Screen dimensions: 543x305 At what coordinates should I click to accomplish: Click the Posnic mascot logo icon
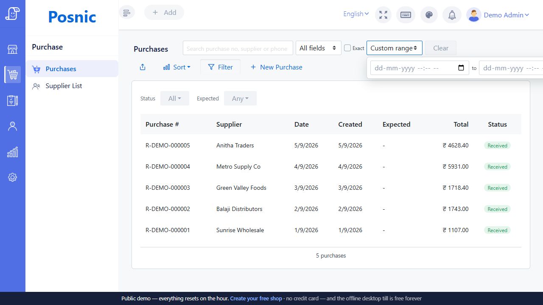pos(13,13)
